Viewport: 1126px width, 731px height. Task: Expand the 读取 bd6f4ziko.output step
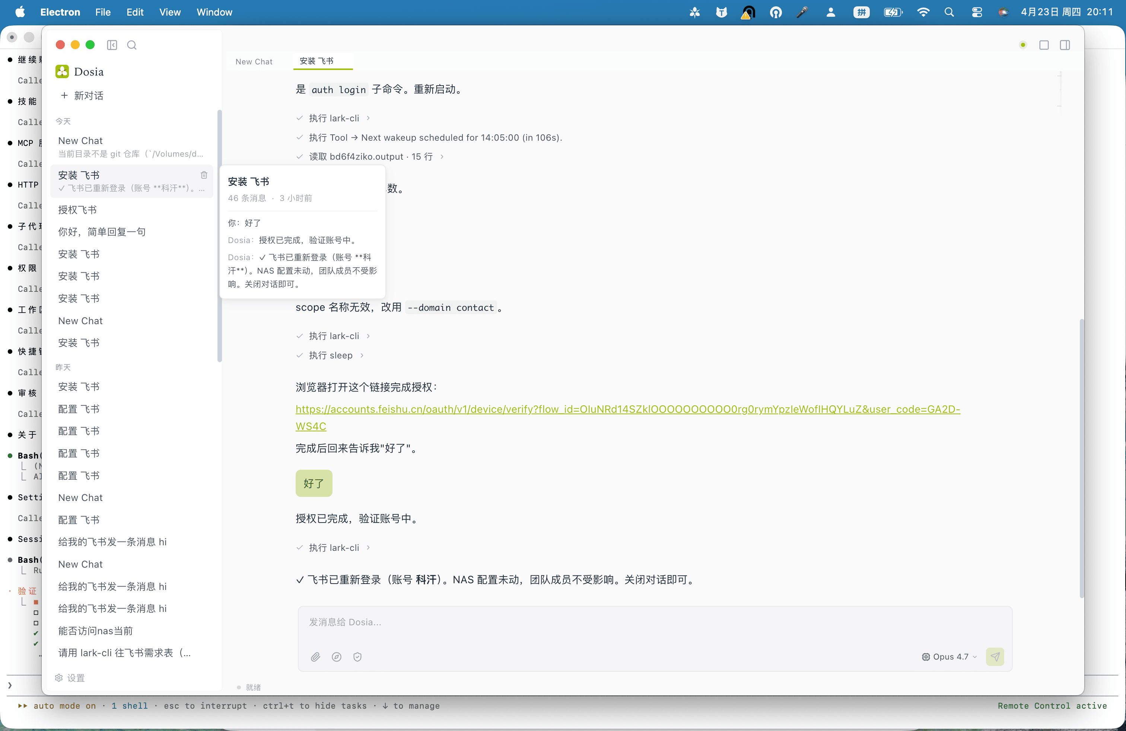click(370, 156)
